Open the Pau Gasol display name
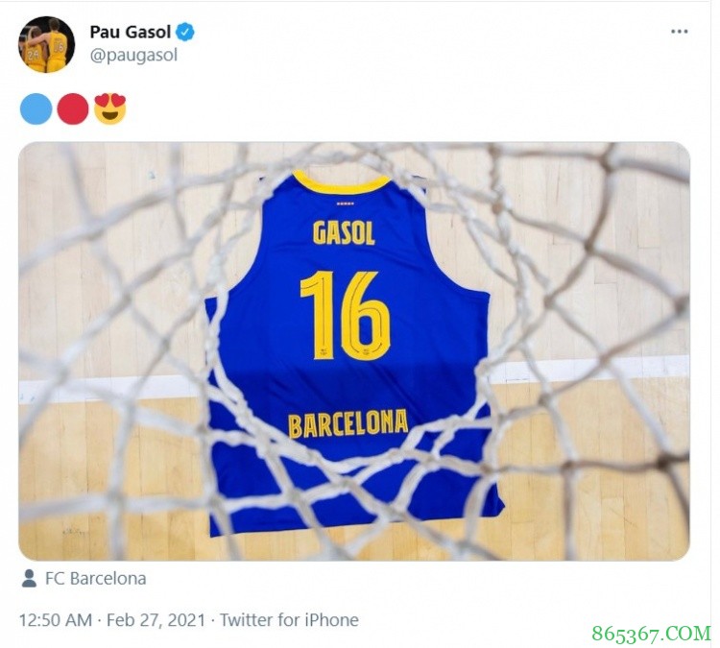 tap(131, 32)
